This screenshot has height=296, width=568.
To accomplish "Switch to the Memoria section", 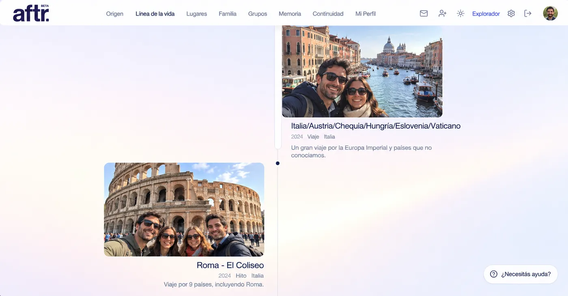I will tap(290, 14).
